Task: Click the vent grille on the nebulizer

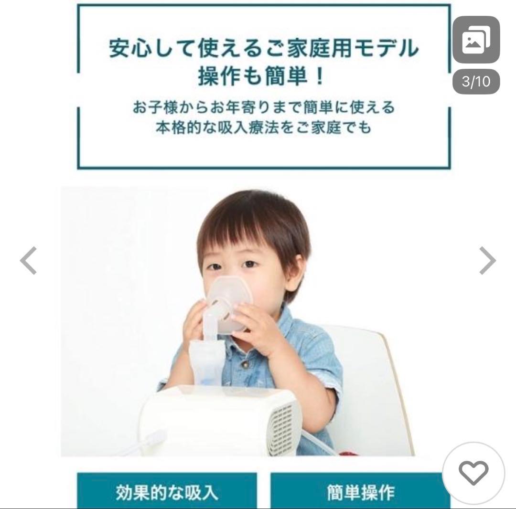Action: pos(281,429)
